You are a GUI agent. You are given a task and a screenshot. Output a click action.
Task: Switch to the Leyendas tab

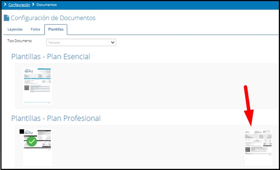(x=15, y=30)
